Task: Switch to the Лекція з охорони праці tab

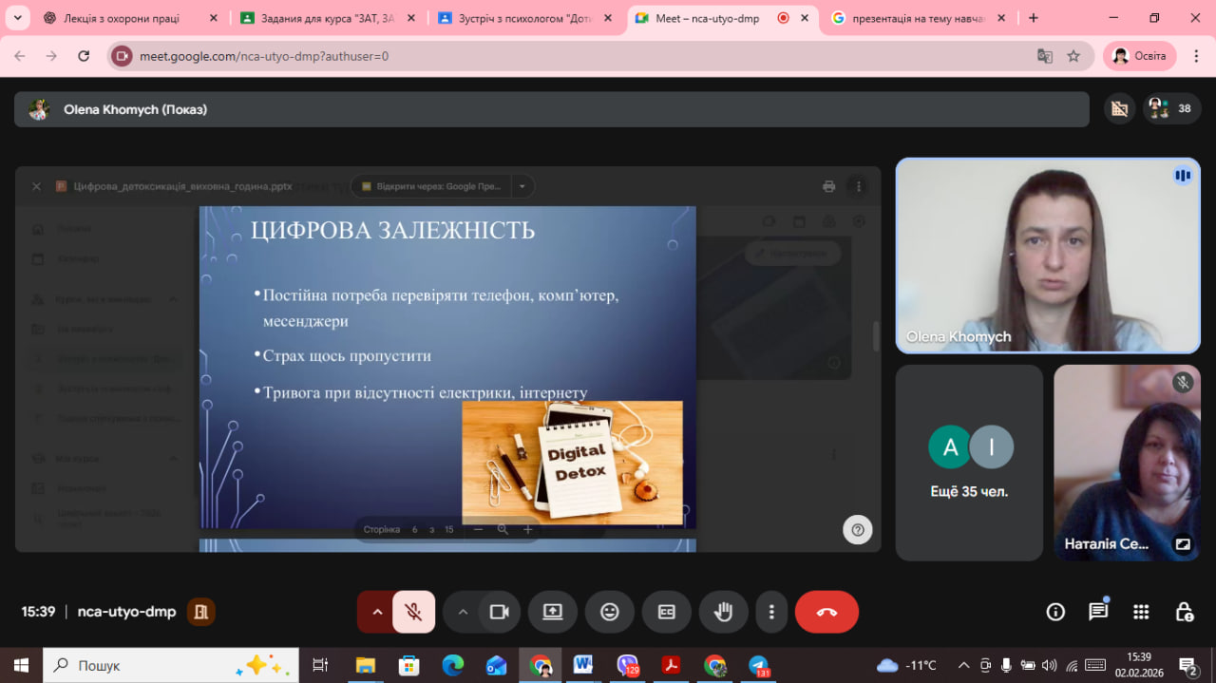Action: (x=121, y=18)
